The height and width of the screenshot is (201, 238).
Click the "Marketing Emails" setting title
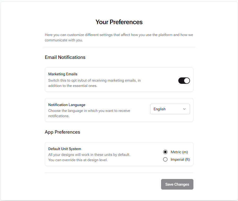click(x=63, y=74)
